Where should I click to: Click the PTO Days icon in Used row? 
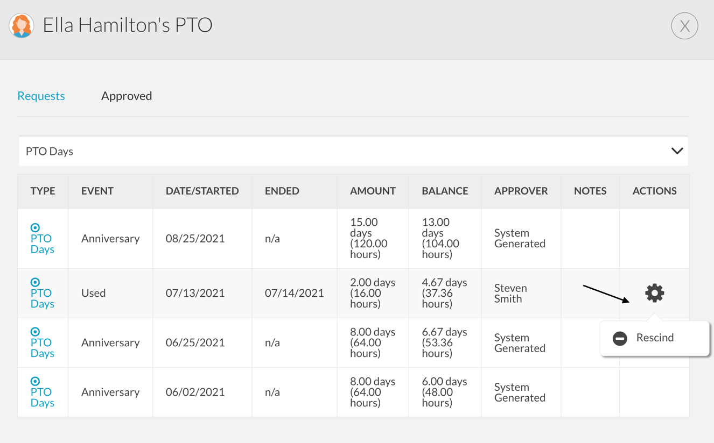pos(35,282)
